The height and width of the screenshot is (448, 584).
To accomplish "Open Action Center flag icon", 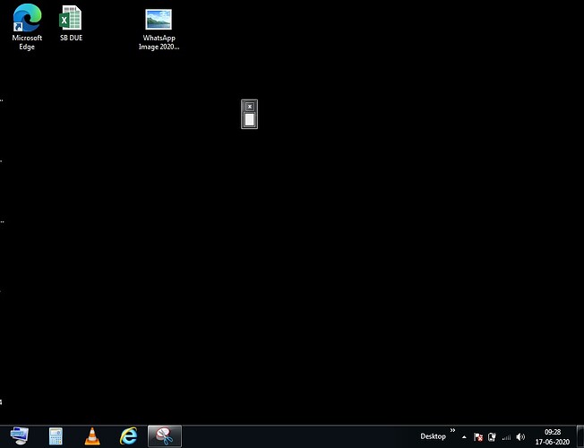I will pos(478,437).
